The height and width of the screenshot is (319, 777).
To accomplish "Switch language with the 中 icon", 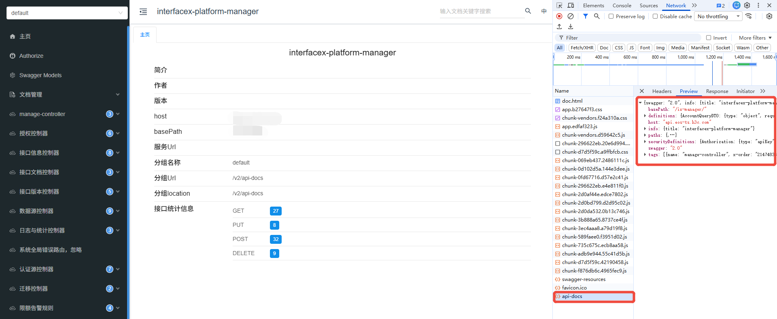I will pos(544,11).
